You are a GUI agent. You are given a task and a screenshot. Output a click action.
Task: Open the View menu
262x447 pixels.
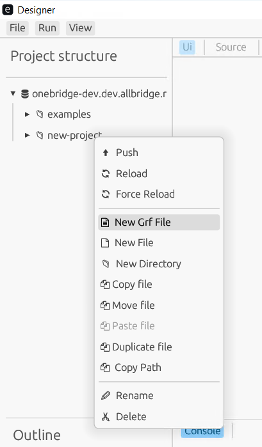[80, 28]
